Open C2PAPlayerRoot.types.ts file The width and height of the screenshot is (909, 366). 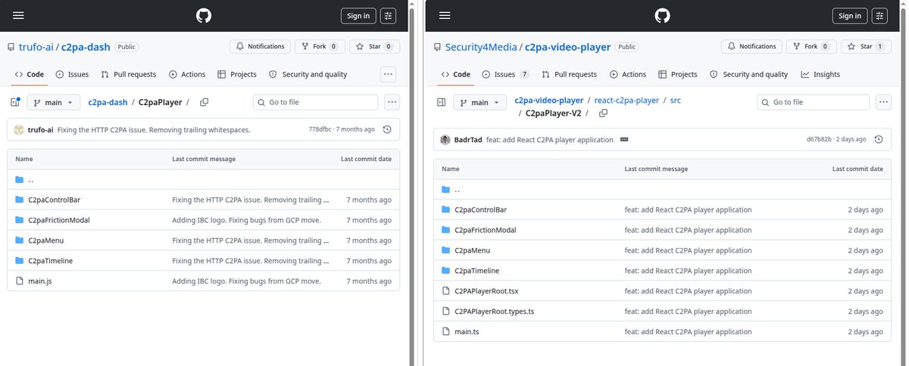[495, 312]
